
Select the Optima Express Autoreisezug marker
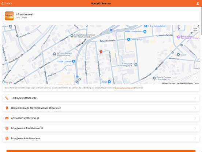click(x=154, y=78)
